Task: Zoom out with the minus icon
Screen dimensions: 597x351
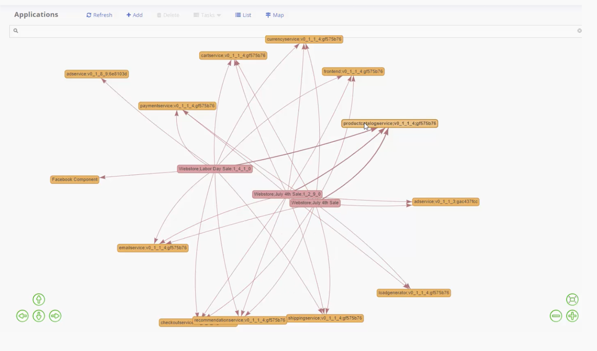Action: [x=556, y=316]
